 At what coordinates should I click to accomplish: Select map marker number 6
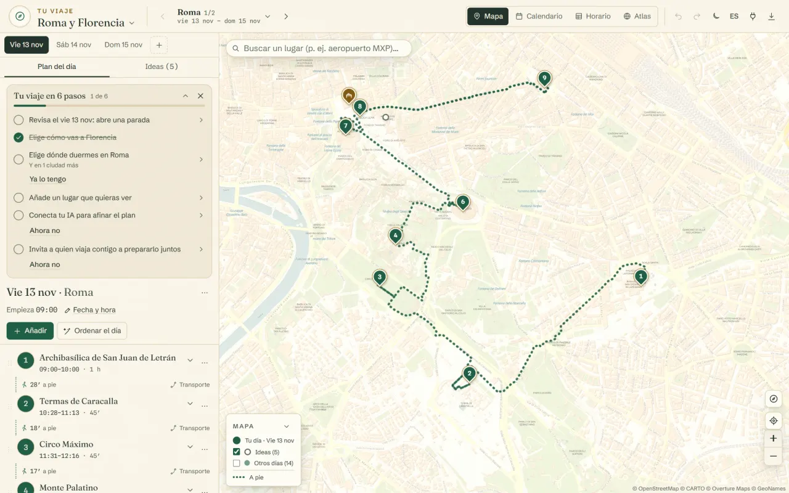[463, 202]
